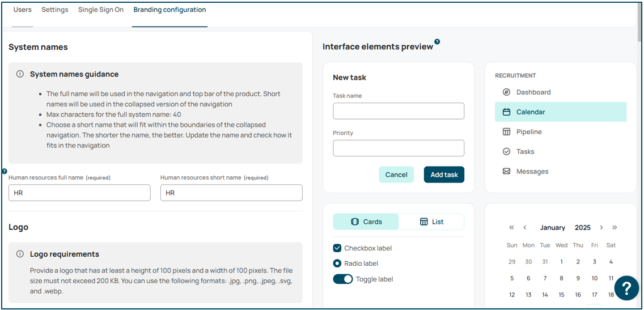Click the Add task button
The image size is (644, 310).
point(444,175)
